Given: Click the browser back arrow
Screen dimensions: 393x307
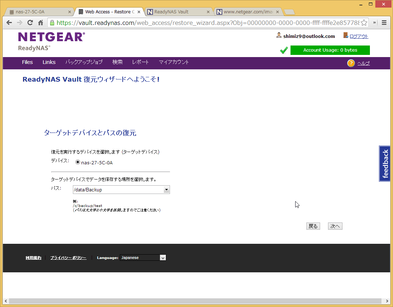Looking at the screenshot, I should click(9, 22).
